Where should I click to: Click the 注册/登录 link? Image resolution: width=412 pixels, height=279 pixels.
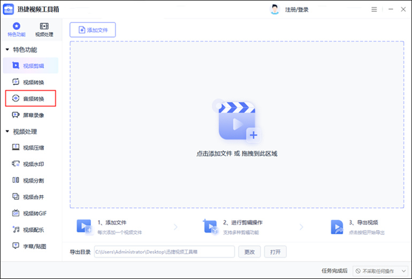(x=296, y=10)
